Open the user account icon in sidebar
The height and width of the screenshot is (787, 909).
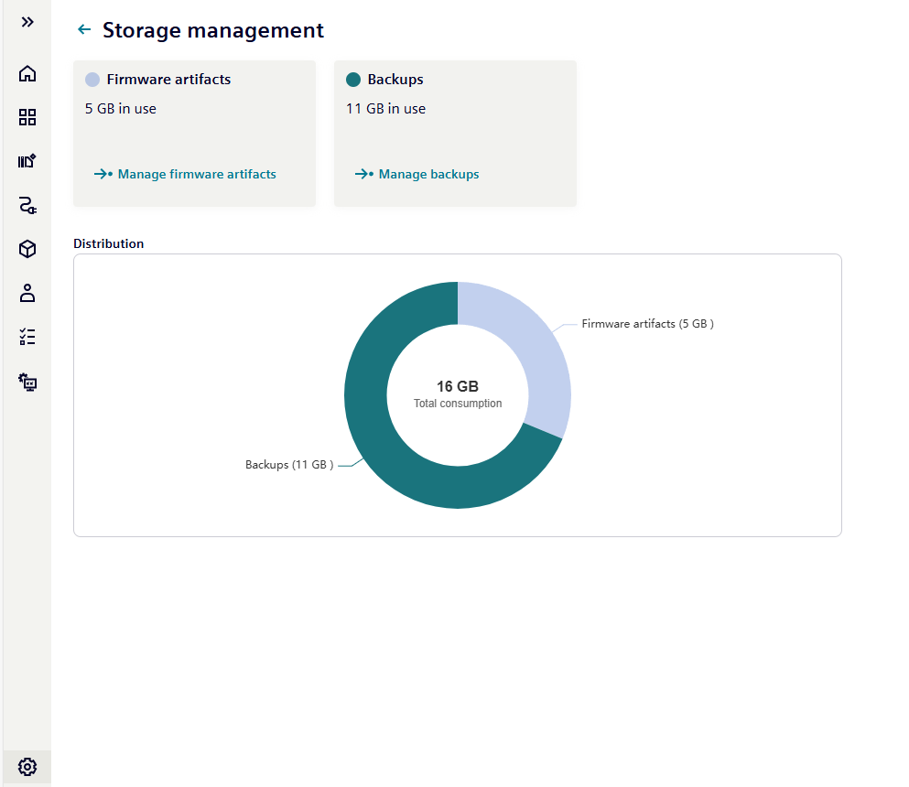coord(27,293)
